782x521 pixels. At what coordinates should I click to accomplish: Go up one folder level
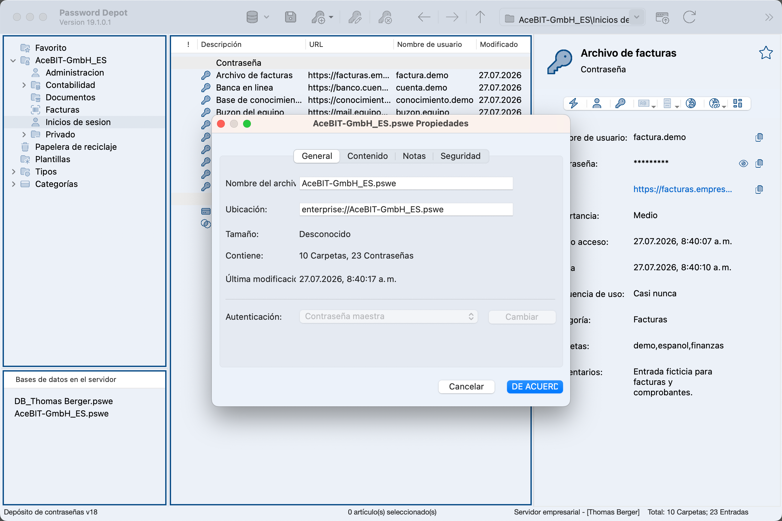click(480, 17)
